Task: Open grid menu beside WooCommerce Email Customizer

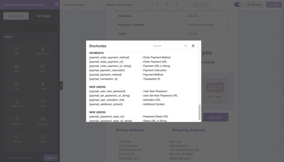Action: tap(57, 5)
